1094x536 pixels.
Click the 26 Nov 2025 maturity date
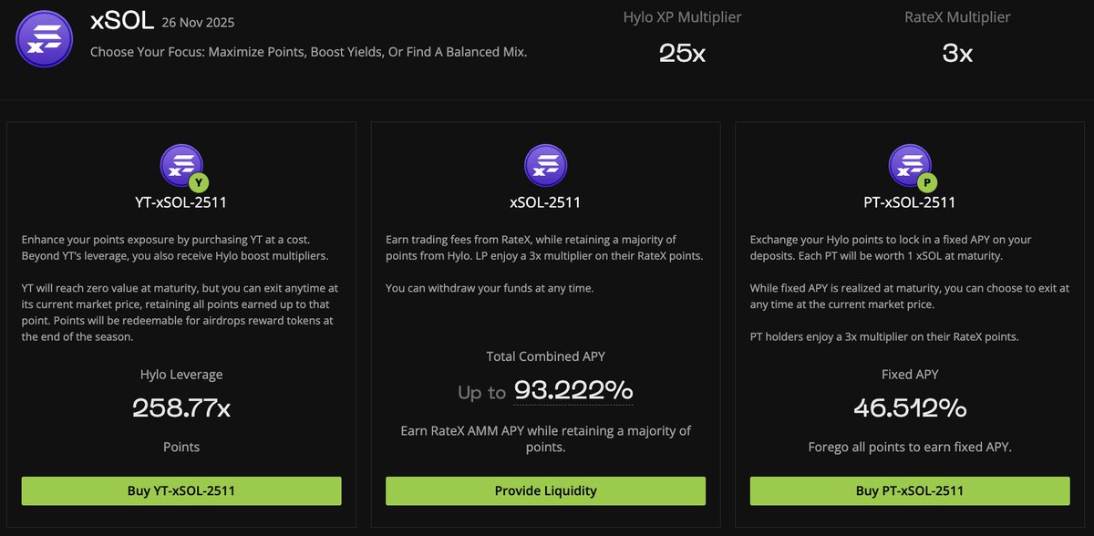click(x=198, y=23)
